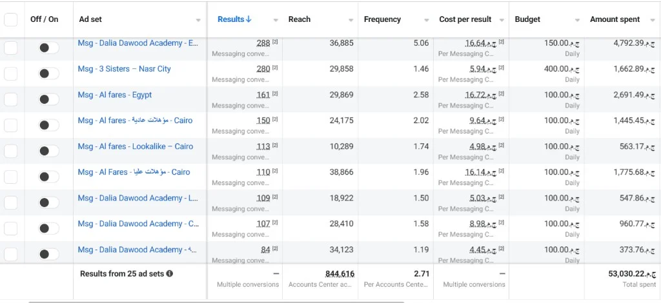
Task: Toggle on the 3 Sisters Nasr City ad set
Action: pos(48,73)
